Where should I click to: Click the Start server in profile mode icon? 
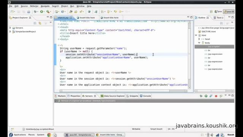click(x=211, y=96)
